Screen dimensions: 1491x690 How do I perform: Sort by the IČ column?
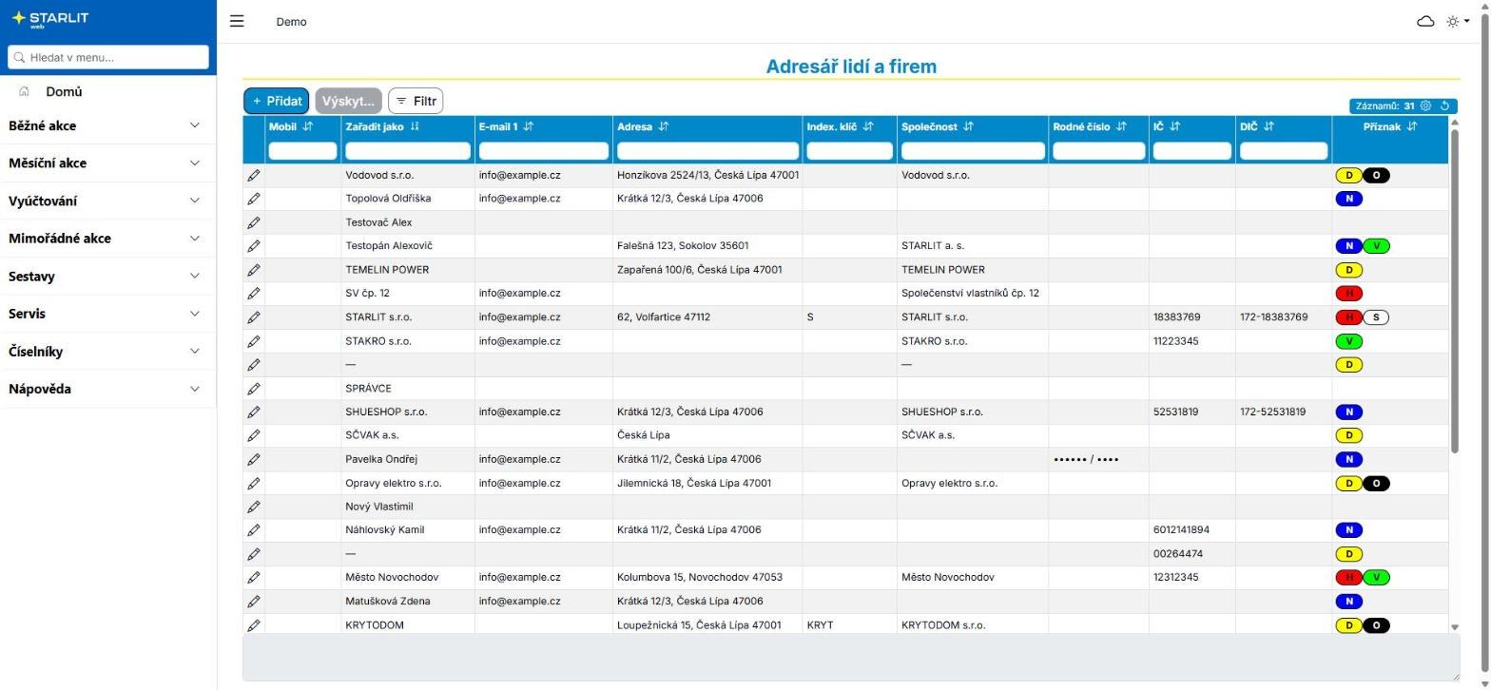point(1174,126)
